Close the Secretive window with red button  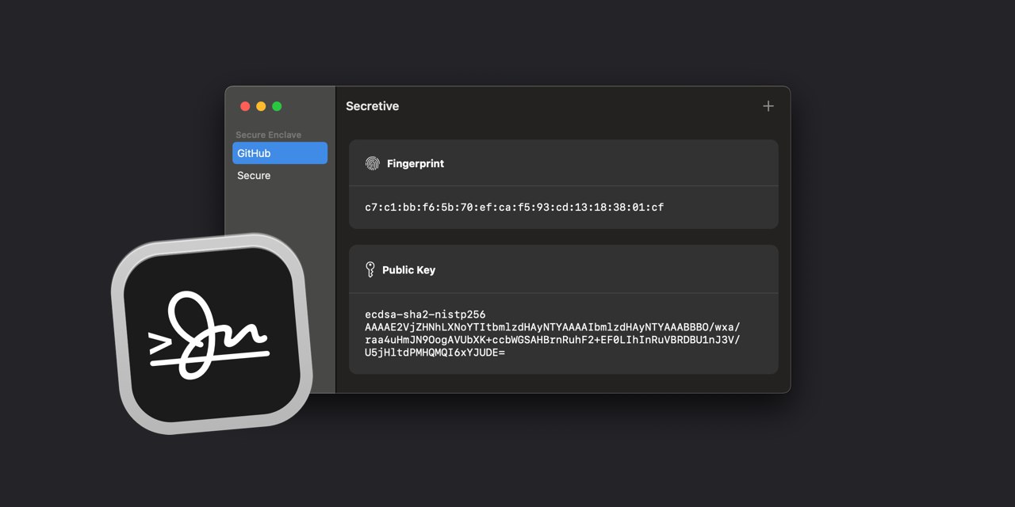click(245, 106)
